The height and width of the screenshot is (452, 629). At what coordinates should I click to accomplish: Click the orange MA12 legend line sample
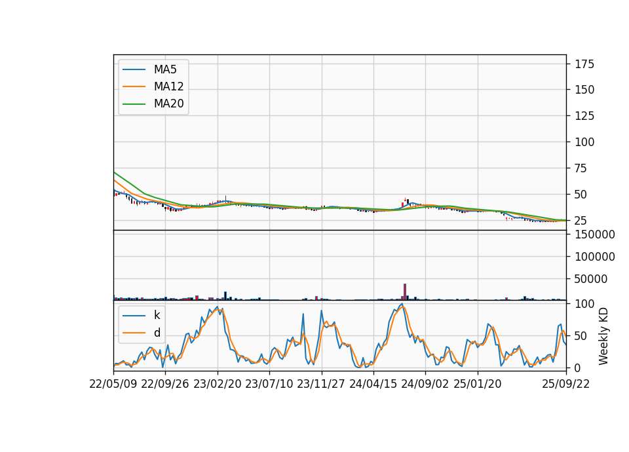click(134, 86)
